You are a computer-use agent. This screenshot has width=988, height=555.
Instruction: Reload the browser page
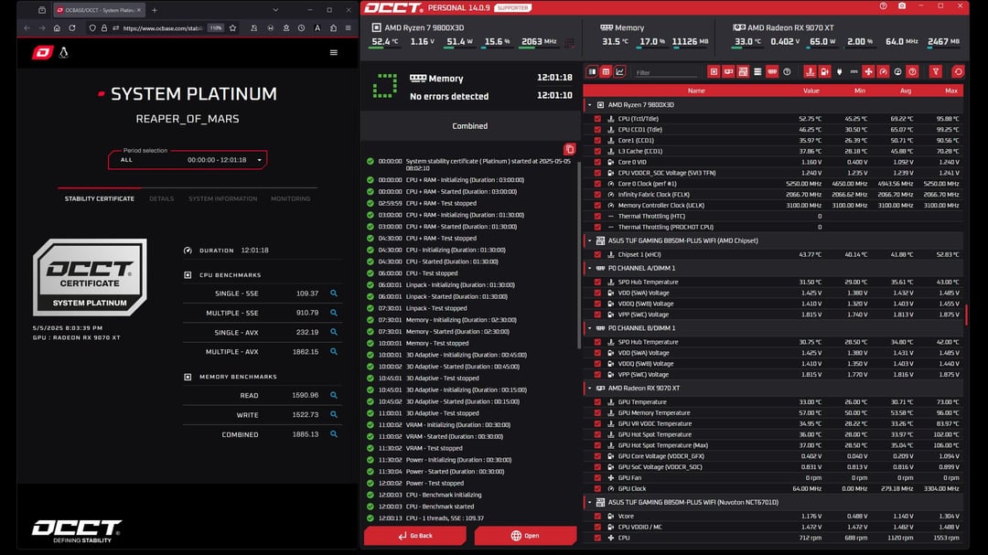[72, 27]
